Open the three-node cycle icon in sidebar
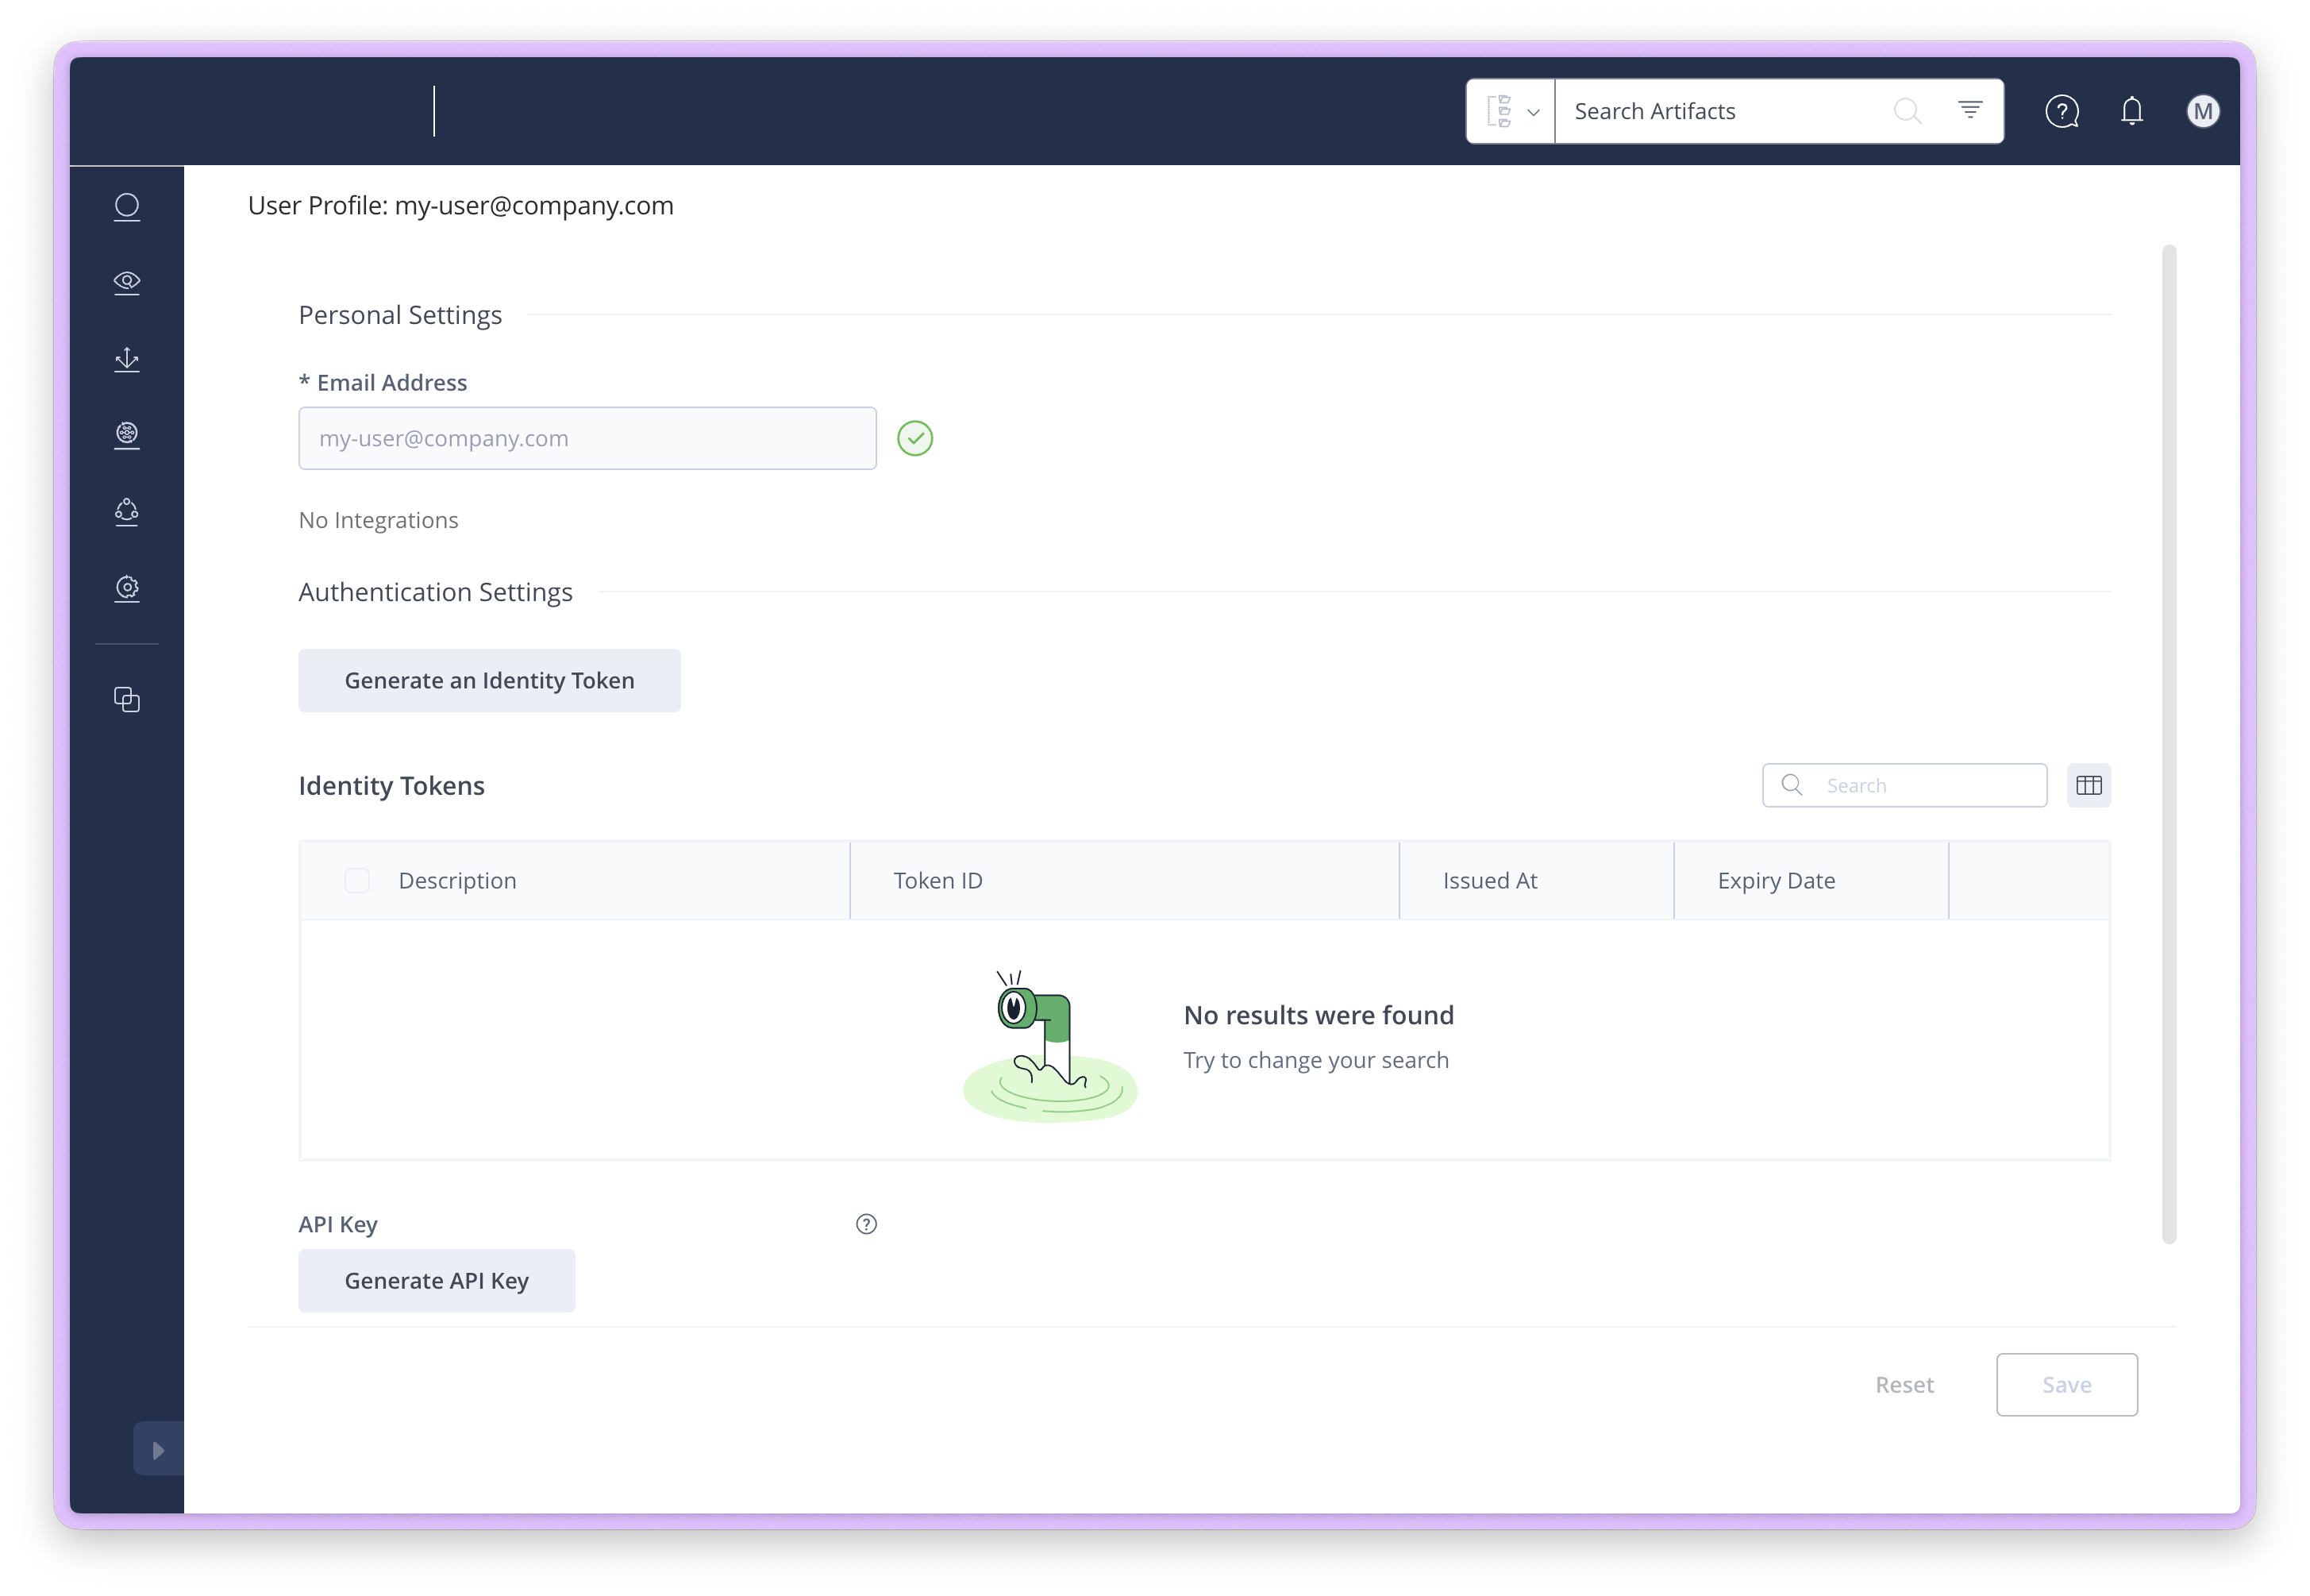This screenshot has height=1596, width=2310. click(127, 512)
